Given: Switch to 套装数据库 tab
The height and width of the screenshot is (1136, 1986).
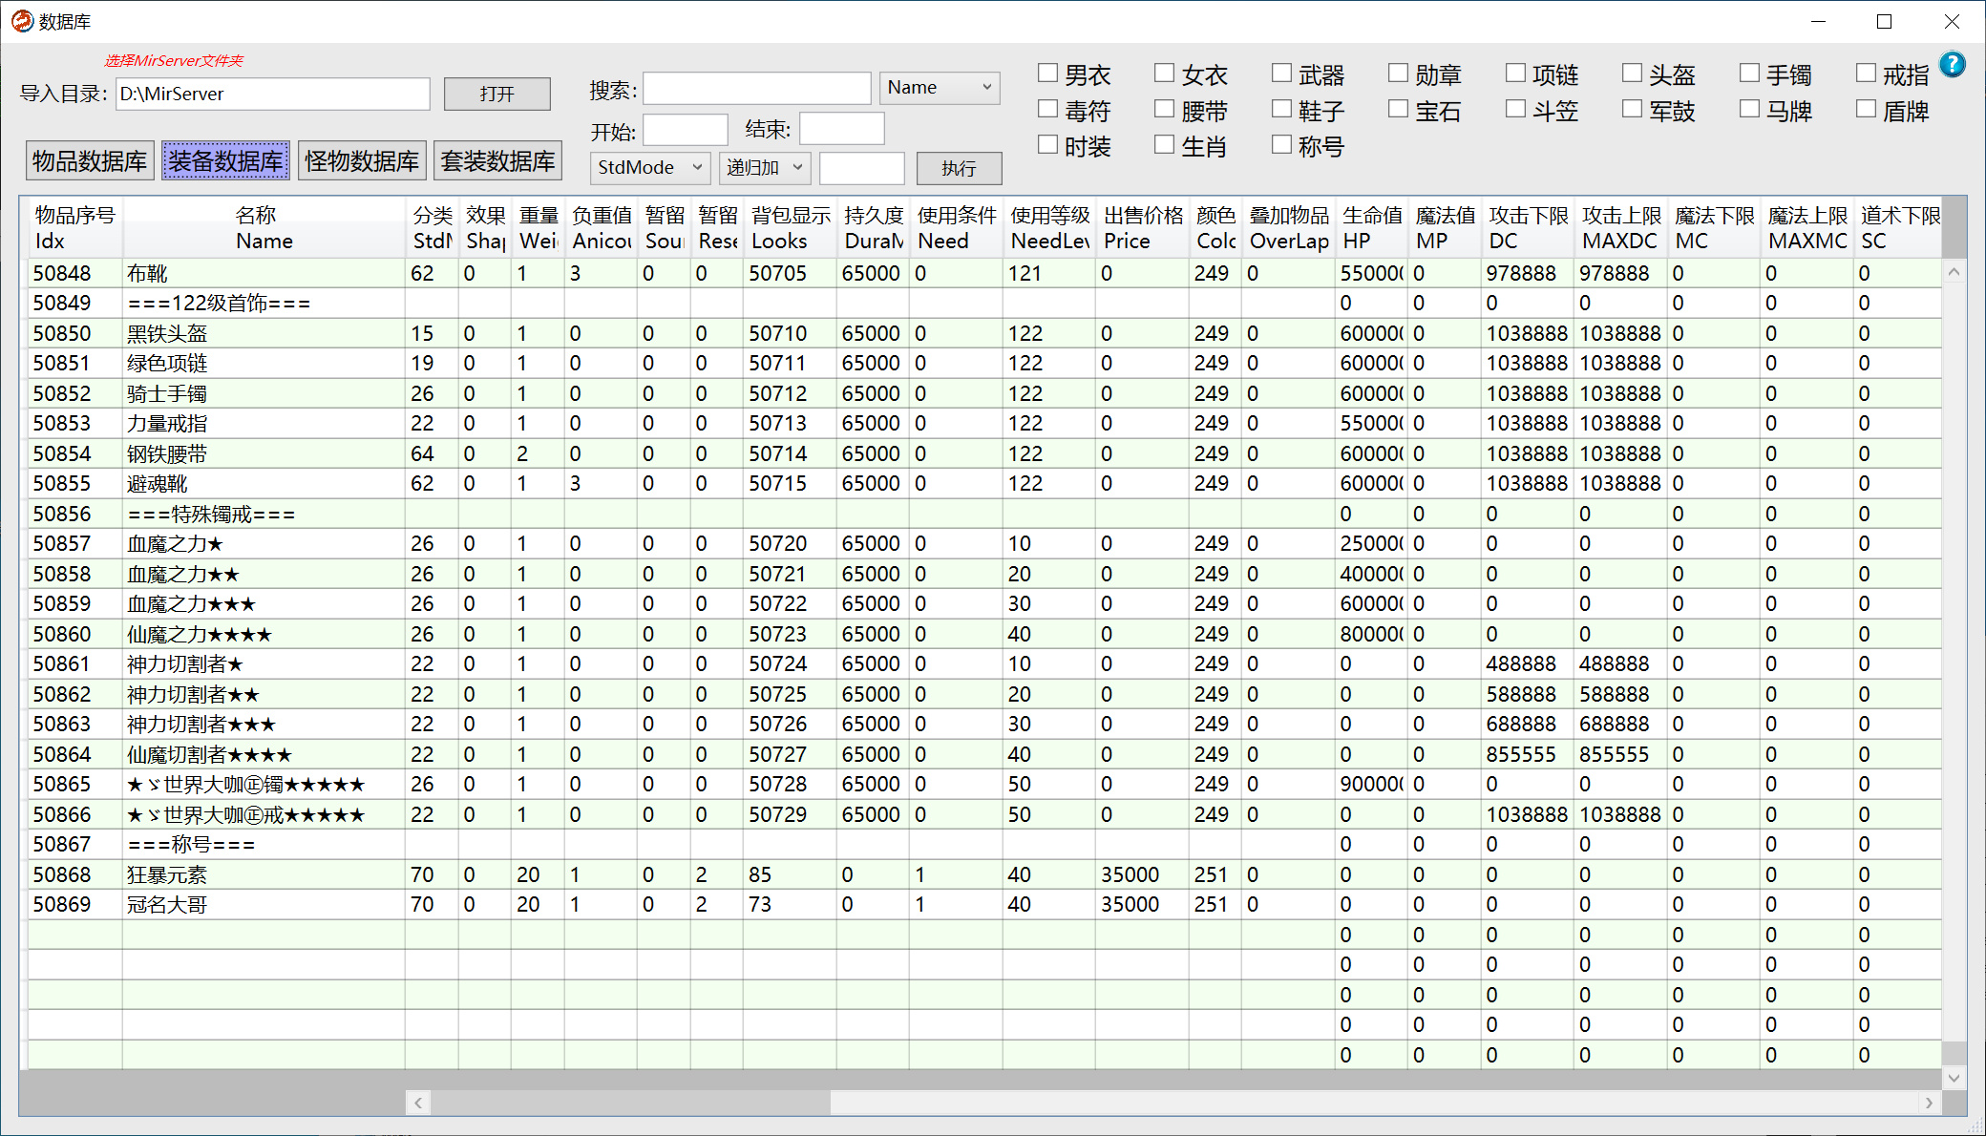Looking at the screenshot, I should (497, 160).
